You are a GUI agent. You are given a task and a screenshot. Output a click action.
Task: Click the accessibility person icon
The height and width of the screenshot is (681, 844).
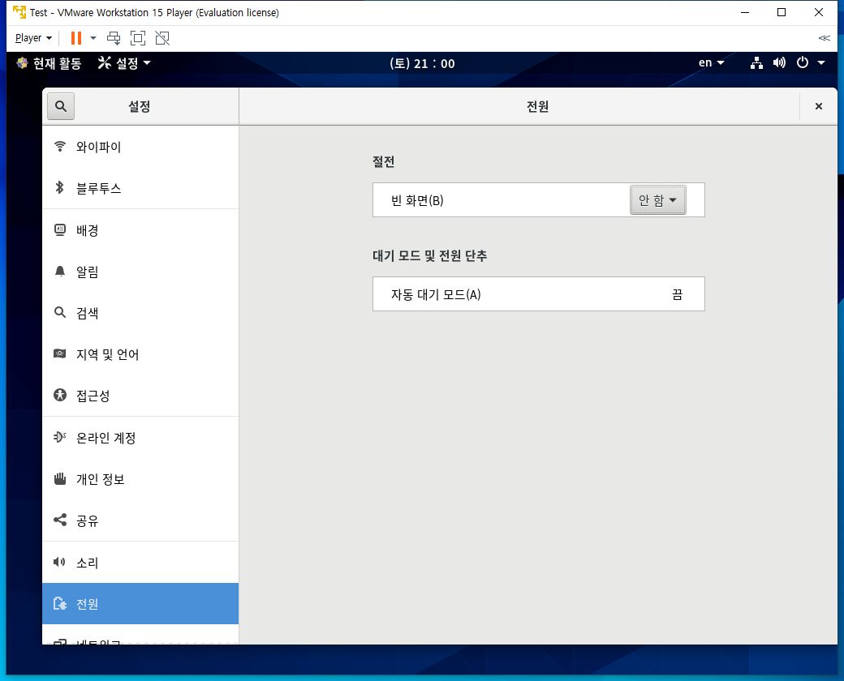60,395
